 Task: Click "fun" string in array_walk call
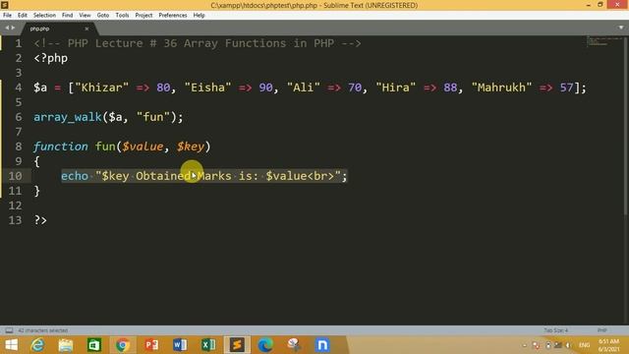tap(153, 117)
